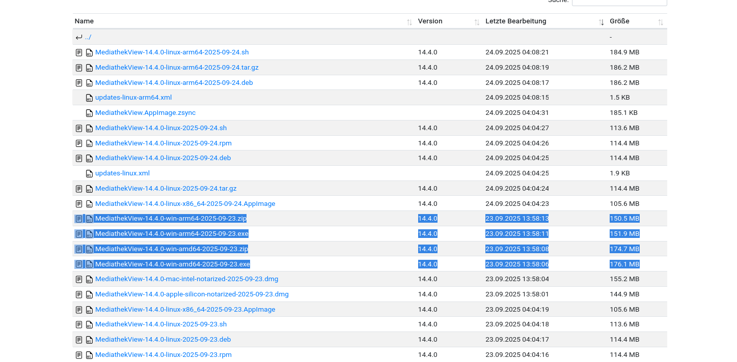Click the details icon beside linux-arm64-2025-09-24.sh
The image size is (737, 362).
[79, 52]
